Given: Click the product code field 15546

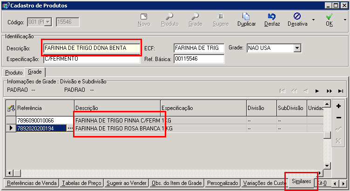Looking at the screenshot, I should pyautogui.click(x=67, y=22).
